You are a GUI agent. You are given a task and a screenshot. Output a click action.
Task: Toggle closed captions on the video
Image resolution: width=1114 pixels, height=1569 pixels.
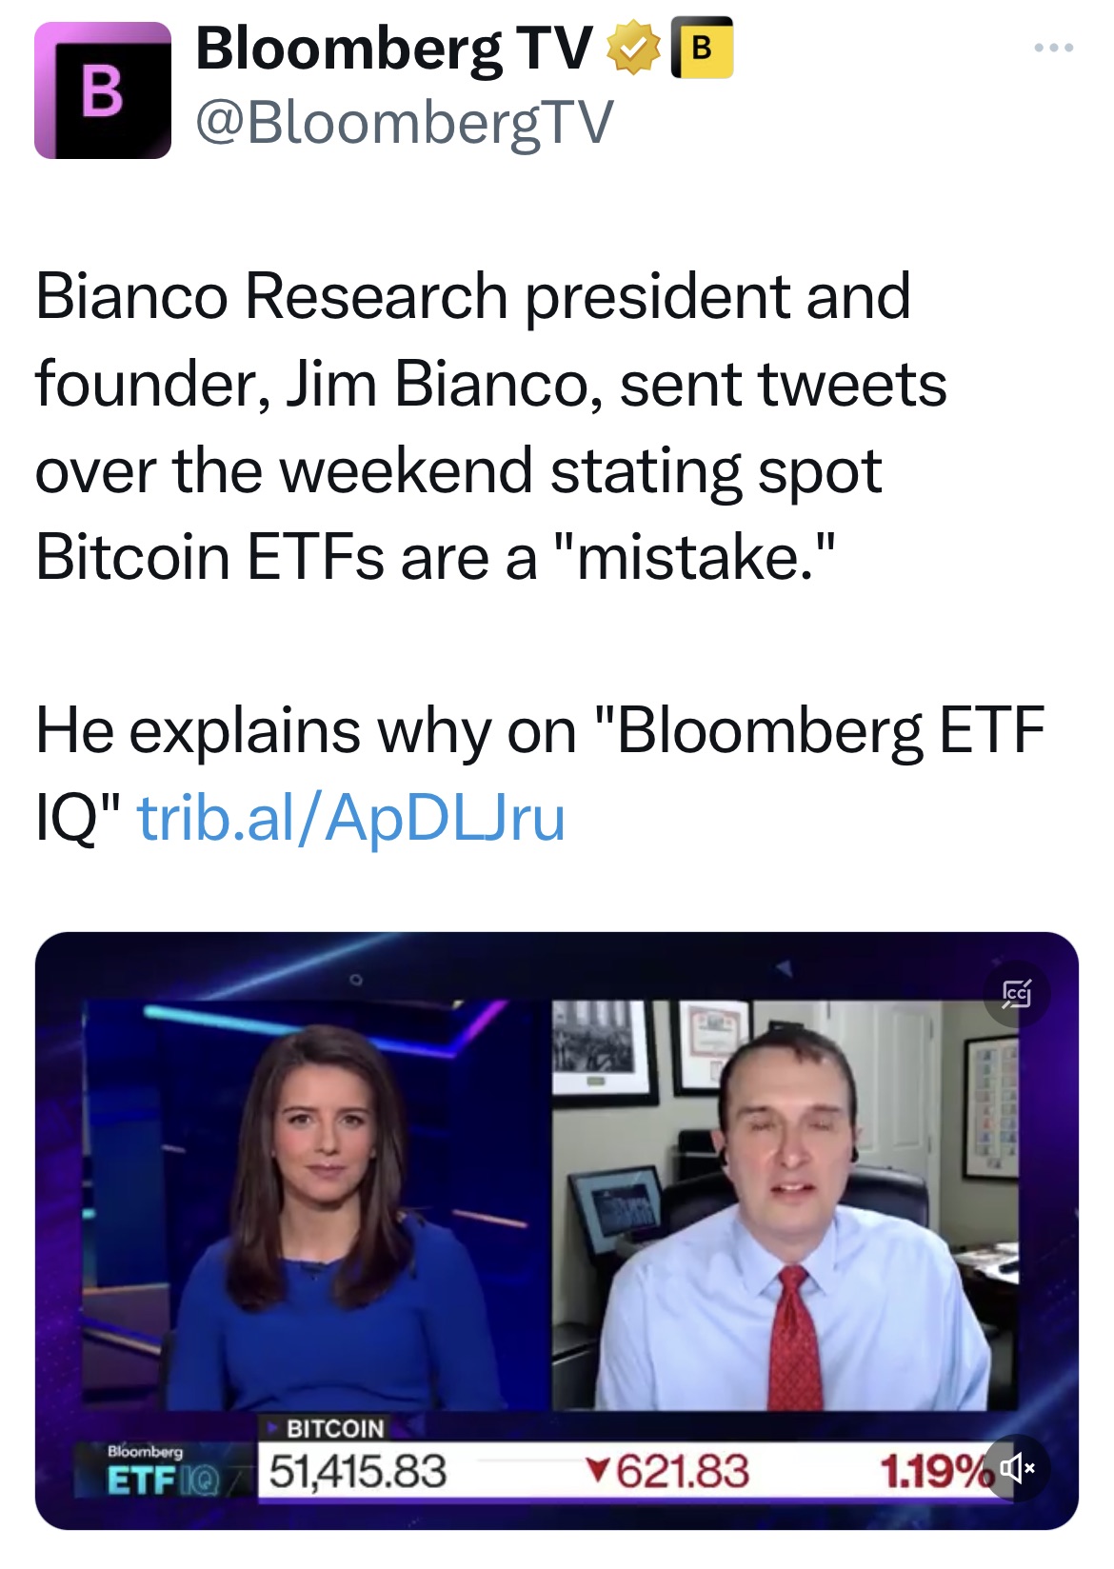pyautogui.click(x=1016, y=995)
